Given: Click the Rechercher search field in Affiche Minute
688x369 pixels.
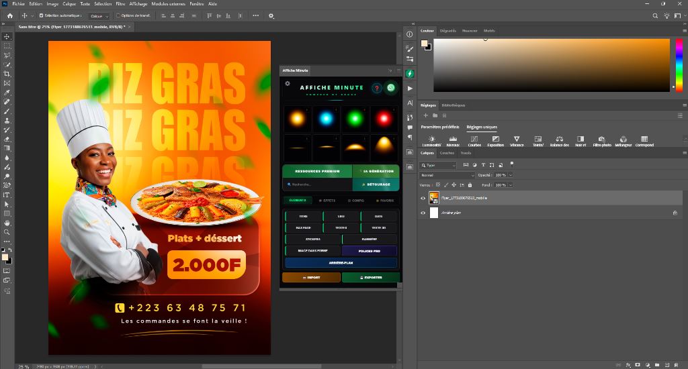Looking at the screenshot, I should (317, 184).
